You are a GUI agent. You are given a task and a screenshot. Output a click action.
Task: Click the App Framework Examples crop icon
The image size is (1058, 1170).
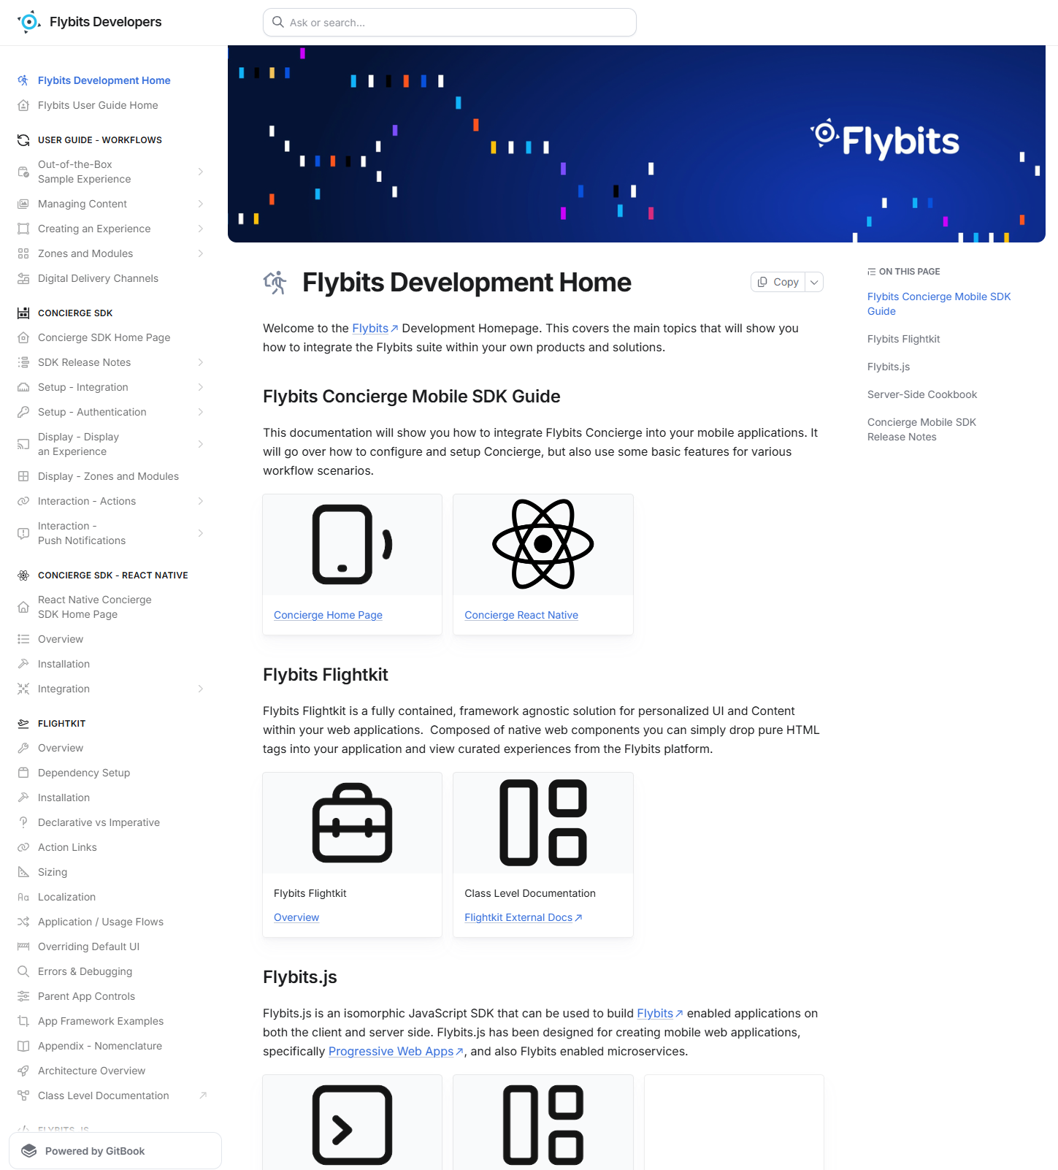tap(23, 1021)
